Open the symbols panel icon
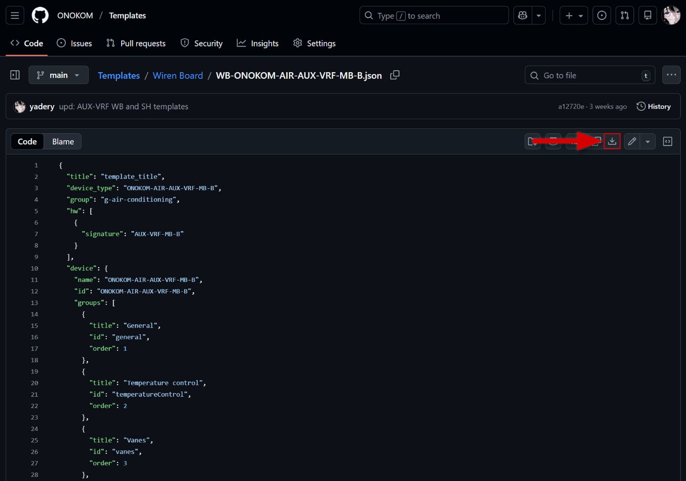Image resolution: width=686 pixels, height=481 pixels. tap(668, 142)
